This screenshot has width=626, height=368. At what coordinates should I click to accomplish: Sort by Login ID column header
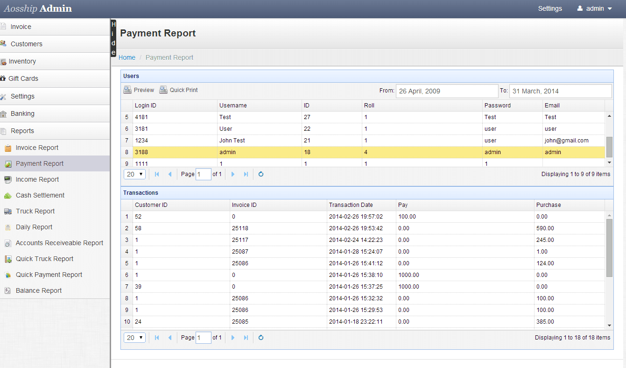tap(175, 106)
